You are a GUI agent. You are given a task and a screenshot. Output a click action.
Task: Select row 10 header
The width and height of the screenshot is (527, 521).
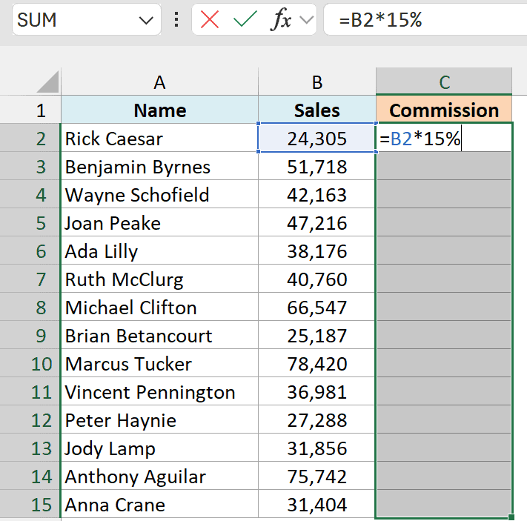click(30, 363)
